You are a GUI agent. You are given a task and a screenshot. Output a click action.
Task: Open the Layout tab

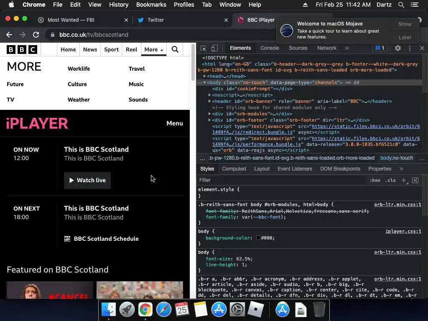(262, 169)
